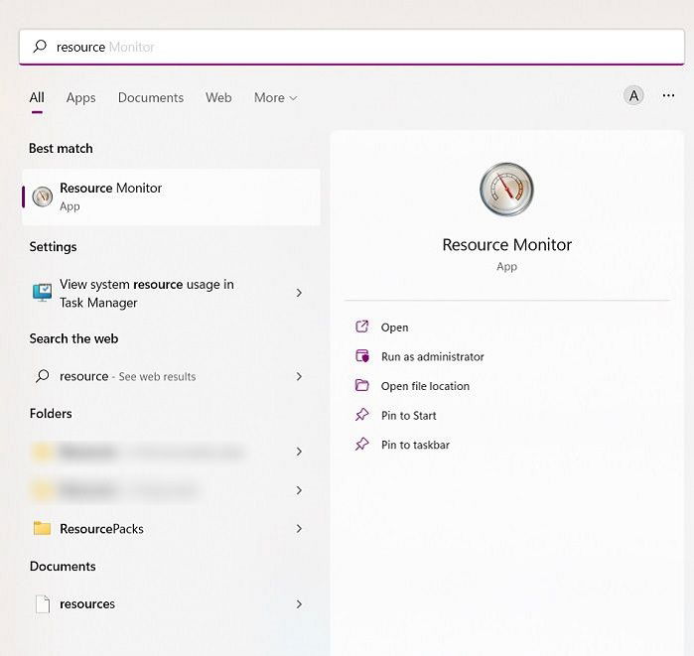The image size is (694, 656).
Task: Click the Open file location folder icon
Action: point(362,385)
